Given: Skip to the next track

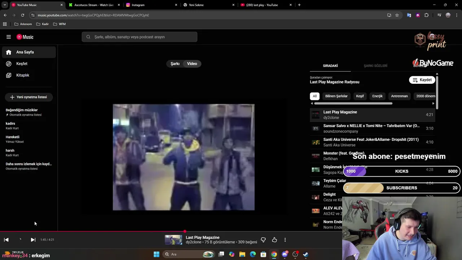Looking at the screenshot, I should pyautogui.click(x=33, y=240).
